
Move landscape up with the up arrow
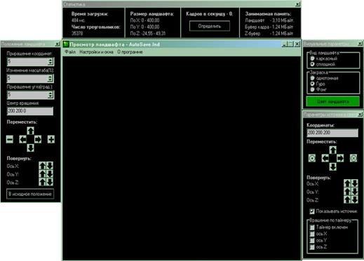(30, 131)
